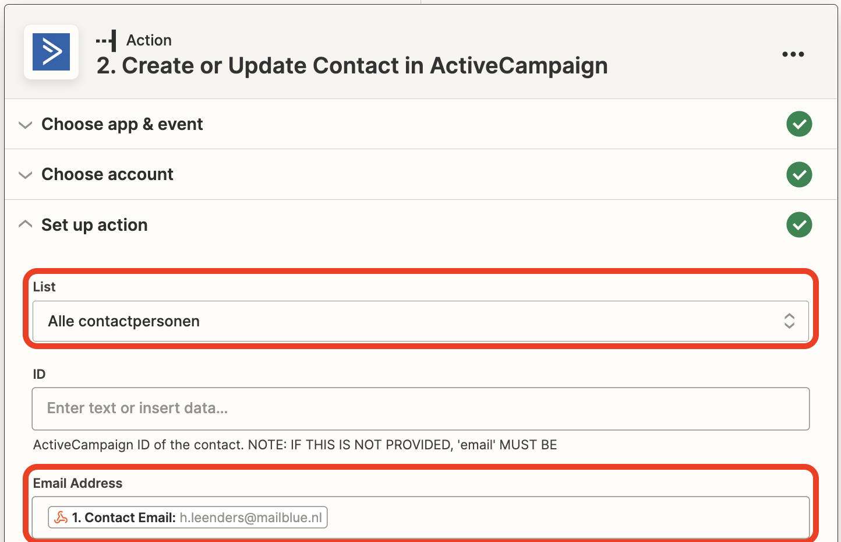Click the ID text input field
This screenshot has height=542, width=841.
421,409
